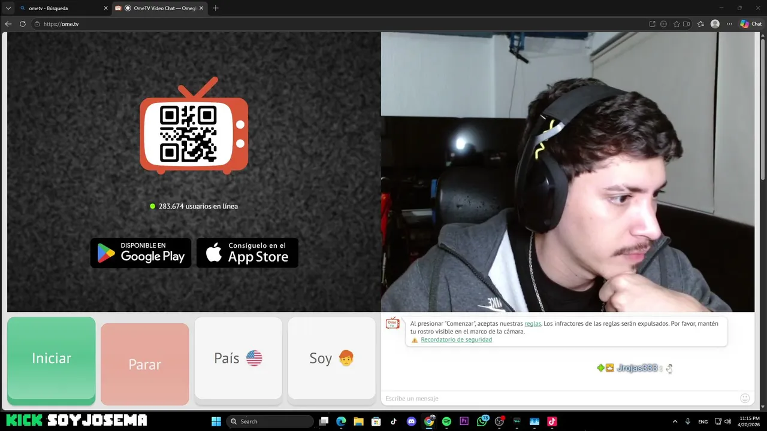Open a new browser tab

(216, 8)
